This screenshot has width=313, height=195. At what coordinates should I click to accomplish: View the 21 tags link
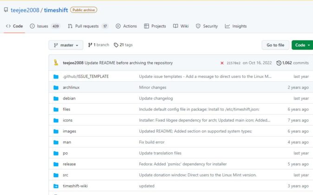[123, 45]
